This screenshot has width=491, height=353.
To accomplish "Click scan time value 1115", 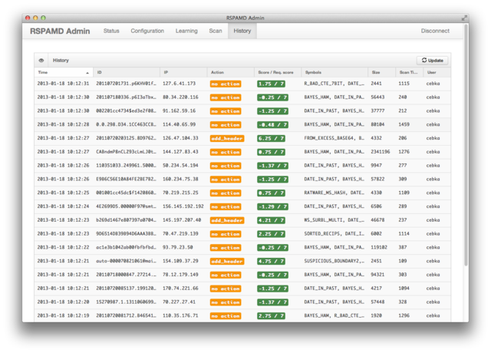I will pyautogui.click(x=404, y=84).
